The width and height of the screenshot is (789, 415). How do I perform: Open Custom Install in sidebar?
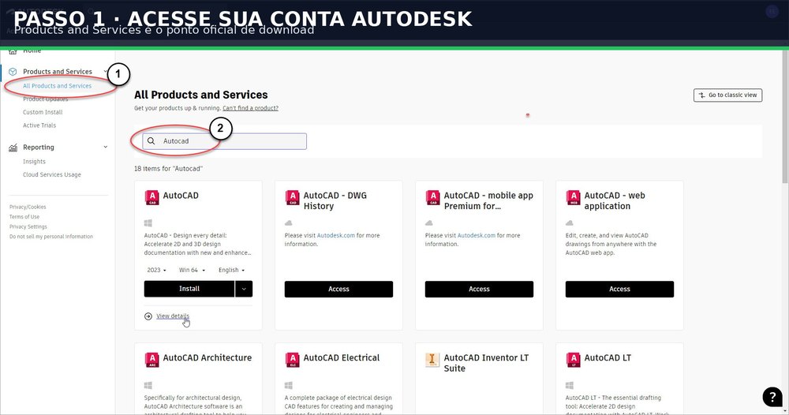(x=43, y=112)
